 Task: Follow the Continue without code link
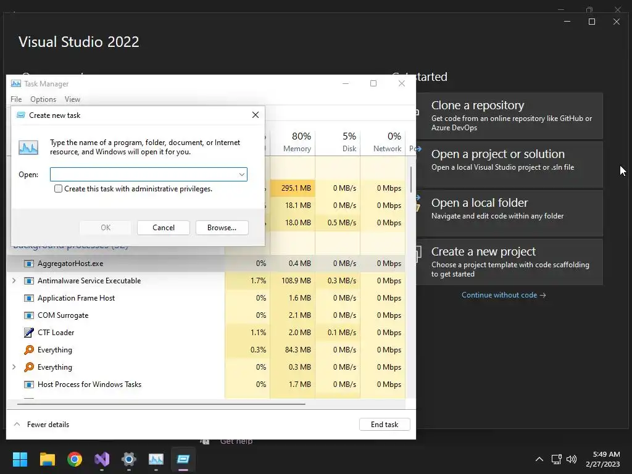click(504, 295)
